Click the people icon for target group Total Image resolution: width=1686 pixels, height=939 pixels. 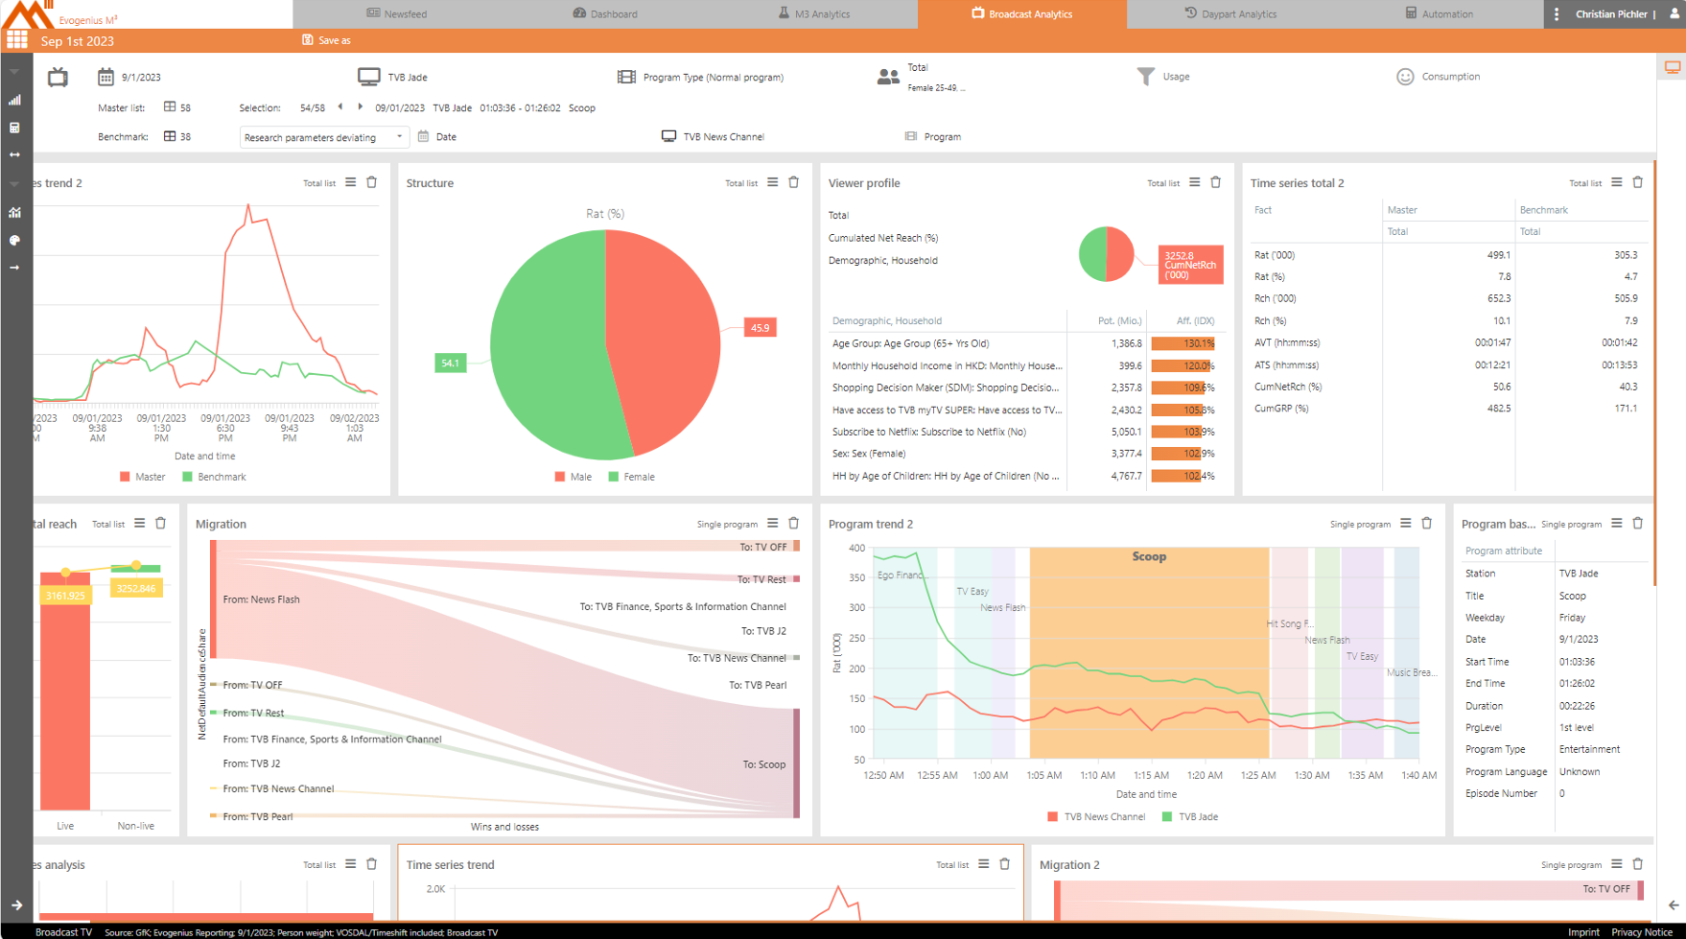pyautogui.click(x=888, y=77)
